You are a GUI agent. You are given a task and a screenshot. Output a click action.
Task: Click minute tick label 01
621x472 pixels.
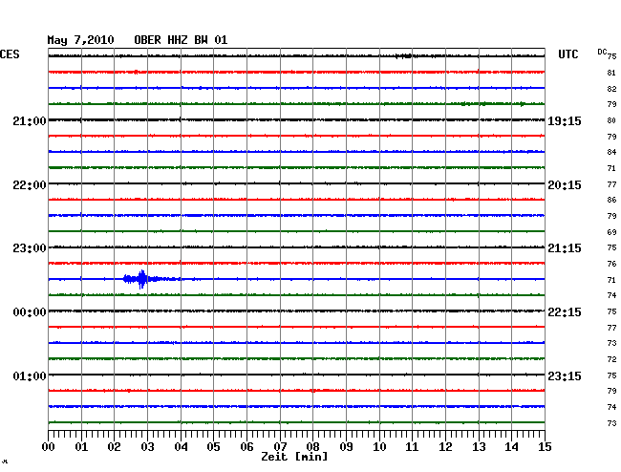tap(81, 446)
